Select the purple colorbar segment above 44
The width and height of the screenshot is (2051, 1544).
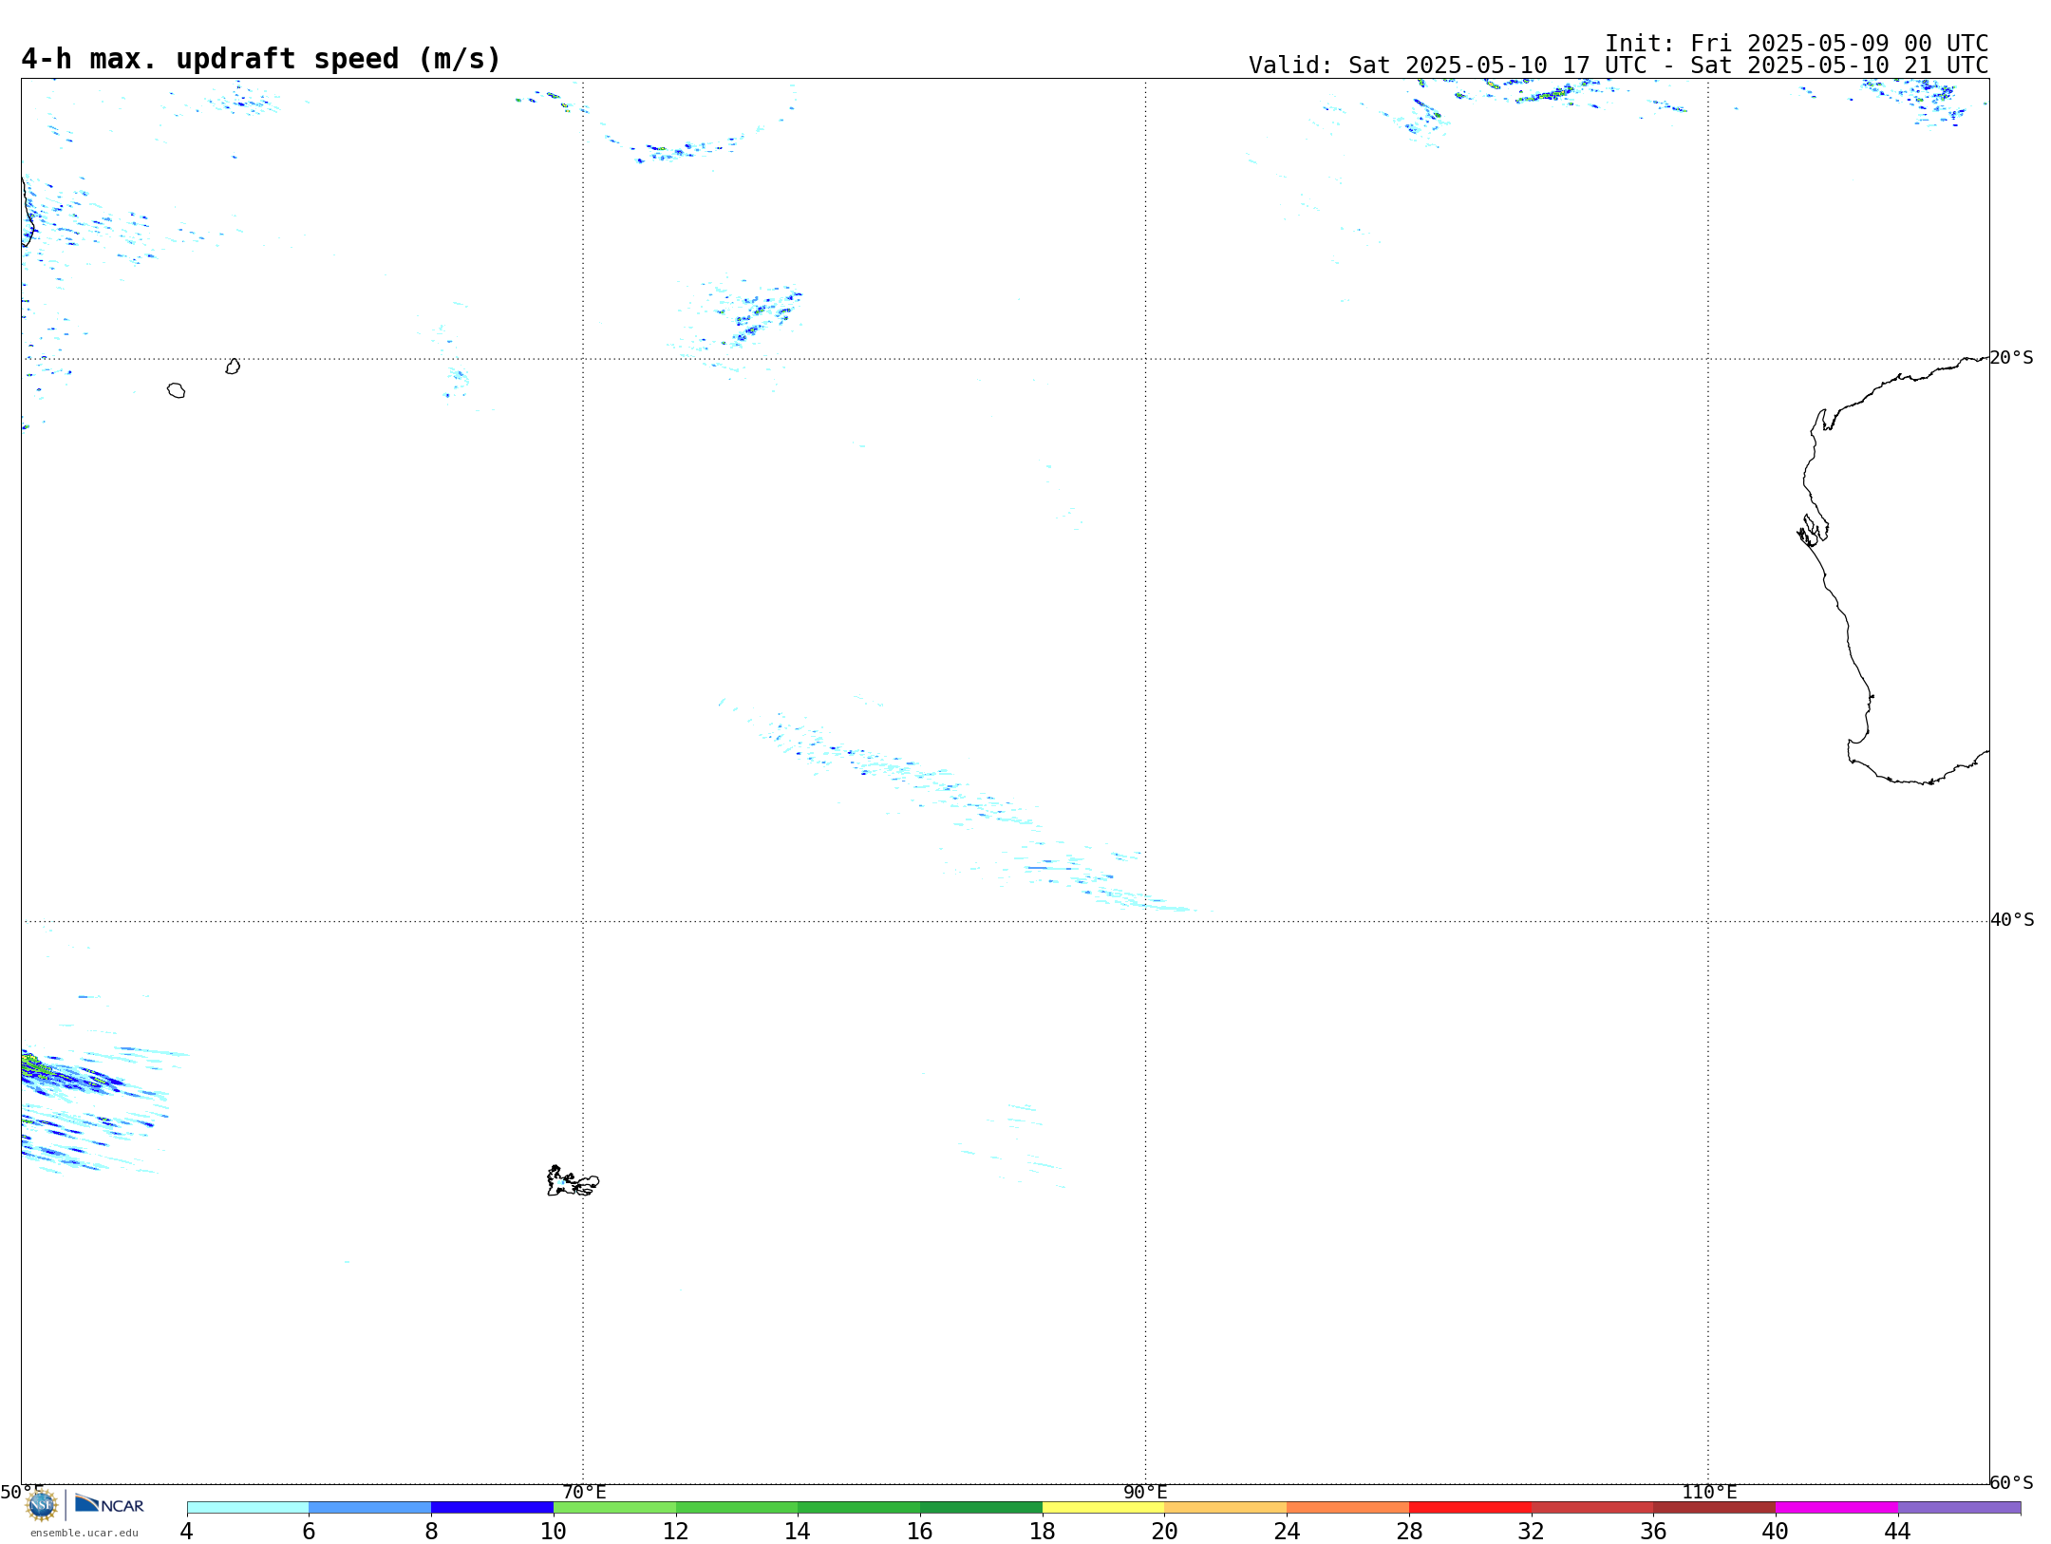pos(1960,1508)
